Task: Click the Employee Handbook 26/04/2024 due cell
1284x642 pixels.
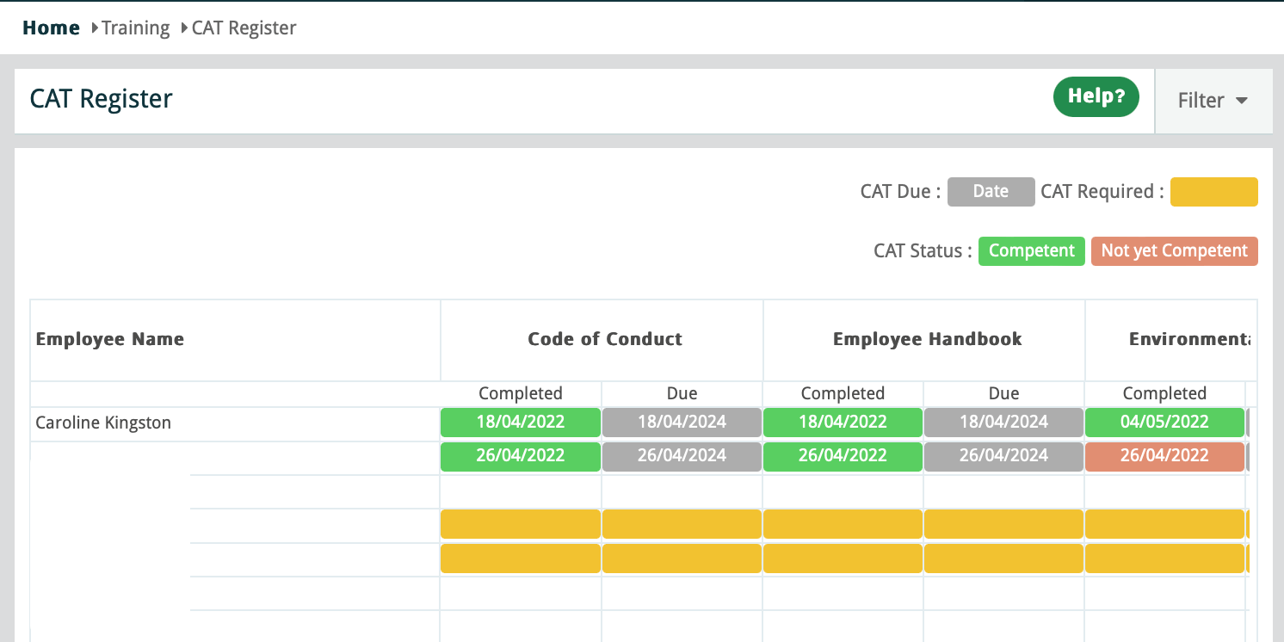Action: pos(1003,456)
